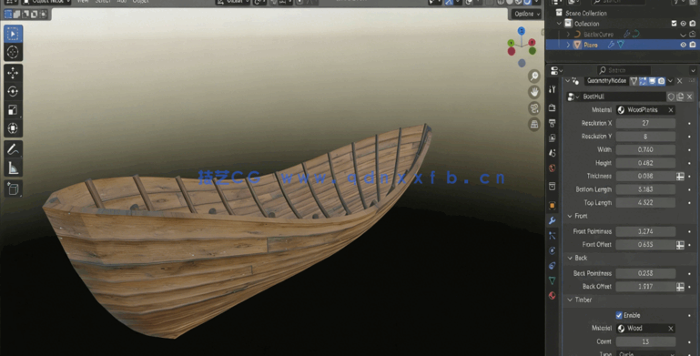
Task: Remove the GeometryNodes modifier
Action: tap(679, 81)
